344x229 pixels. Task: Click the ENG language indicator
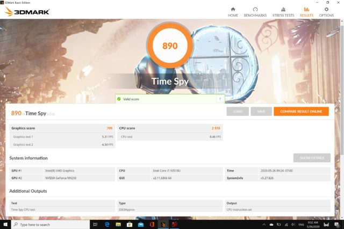[301, 225]
